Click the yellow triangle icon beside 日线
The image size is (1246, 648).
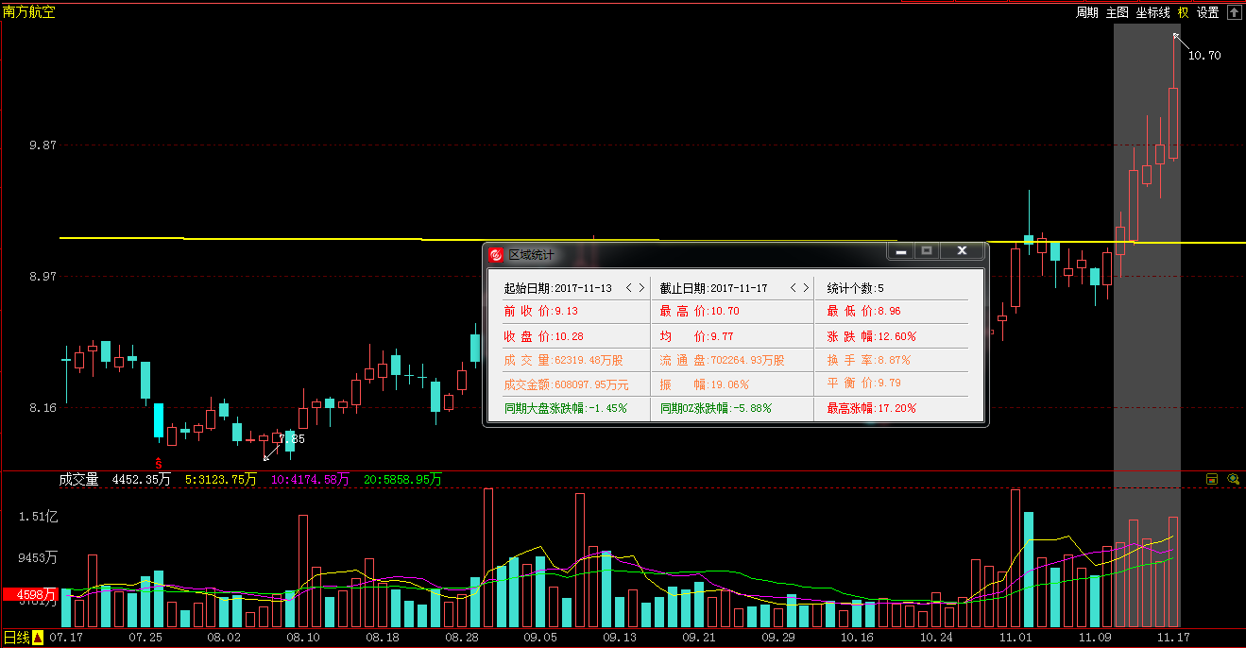tap(38, 639)
